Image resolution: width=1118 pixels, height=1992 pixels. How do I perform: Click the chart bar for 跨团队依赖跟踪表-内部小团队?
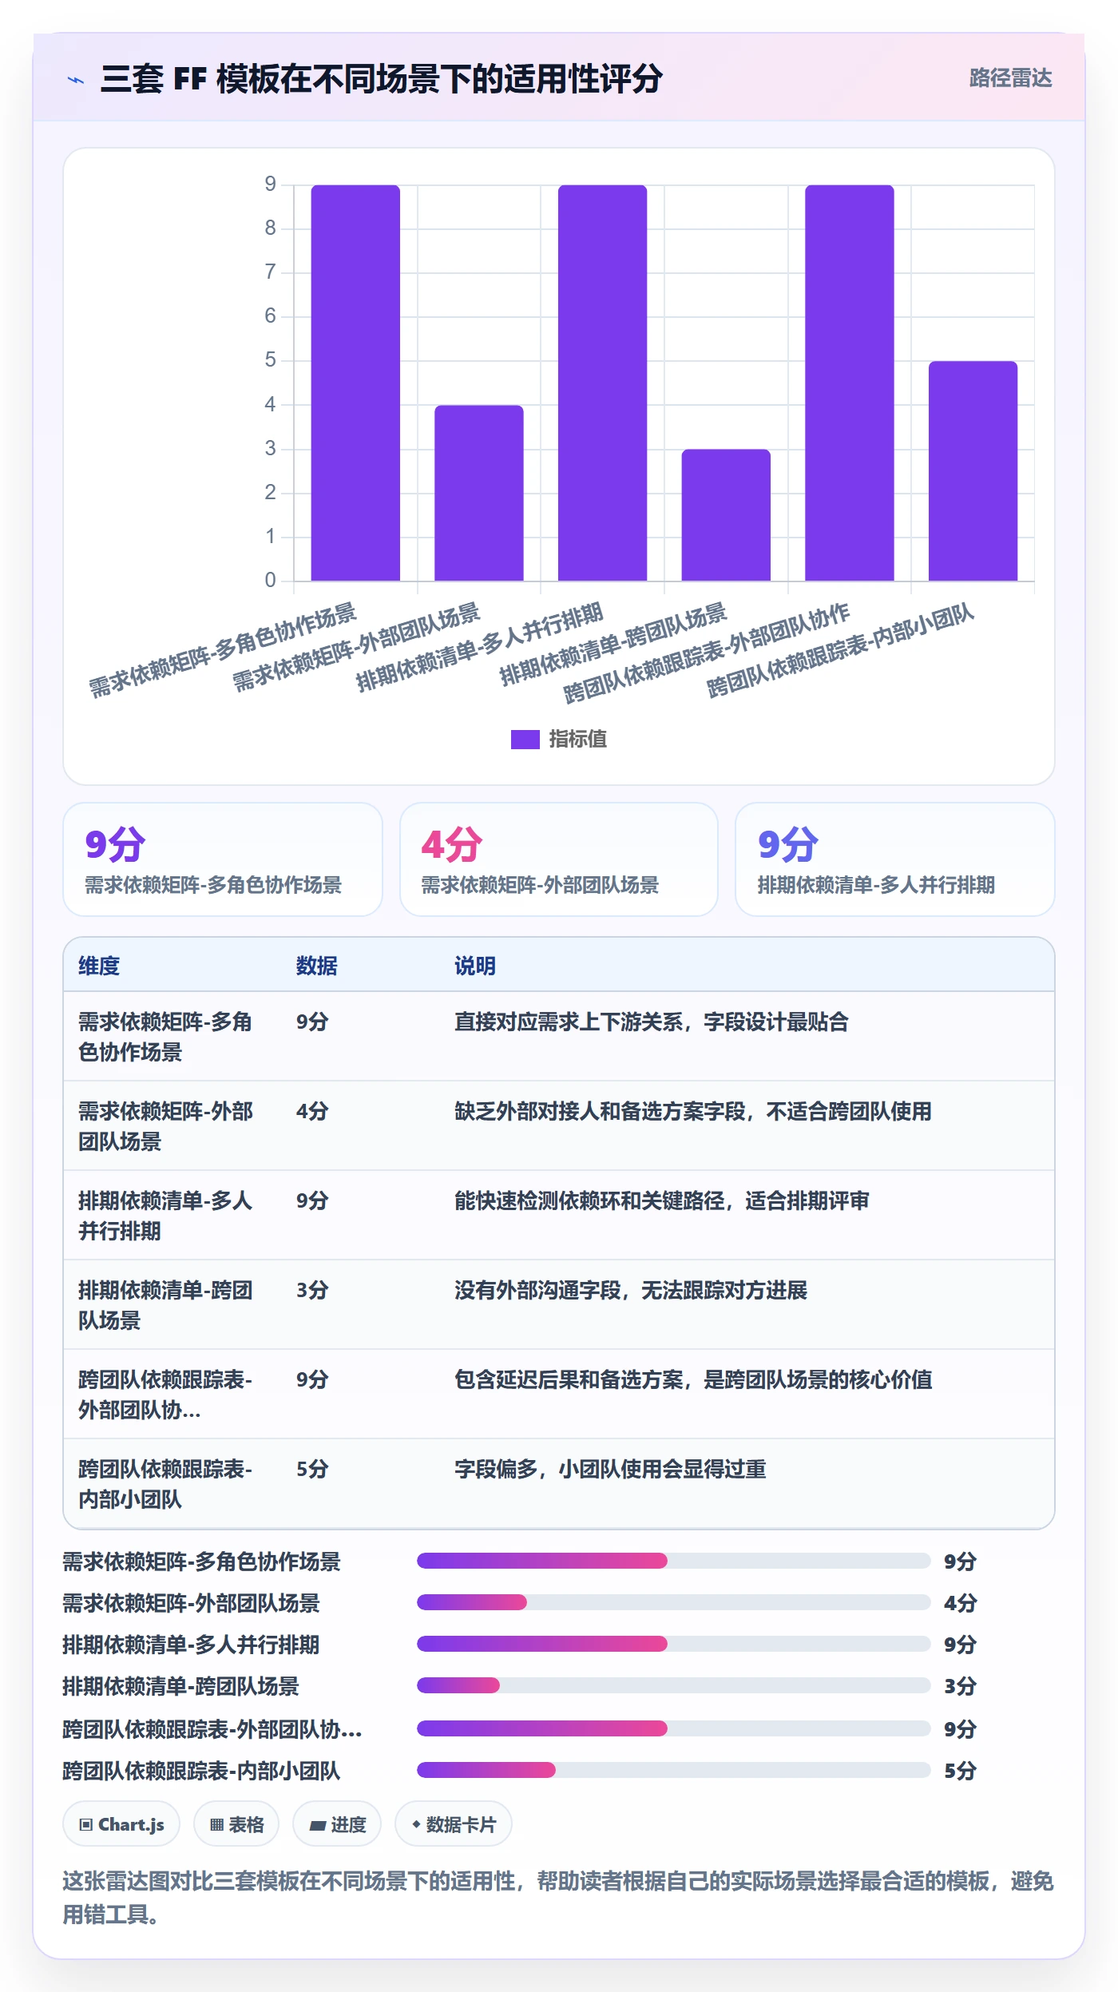[973, 471]
